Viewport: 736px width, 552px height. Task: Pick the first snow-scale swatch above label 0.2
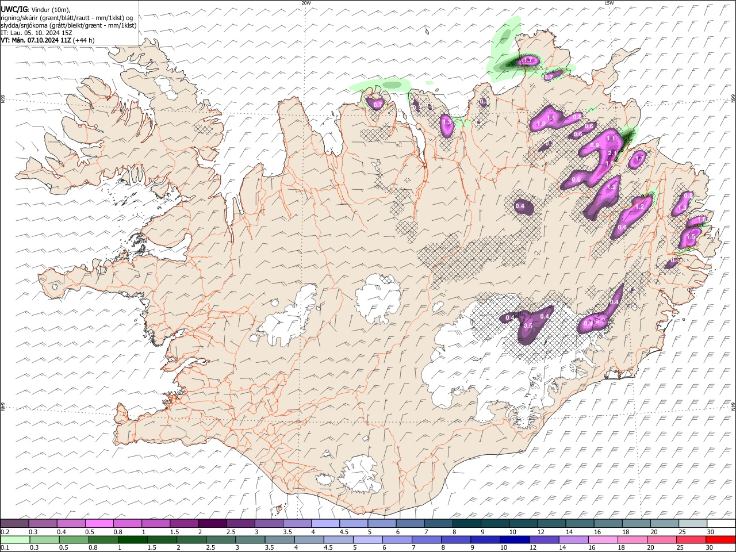pos(14,524)
